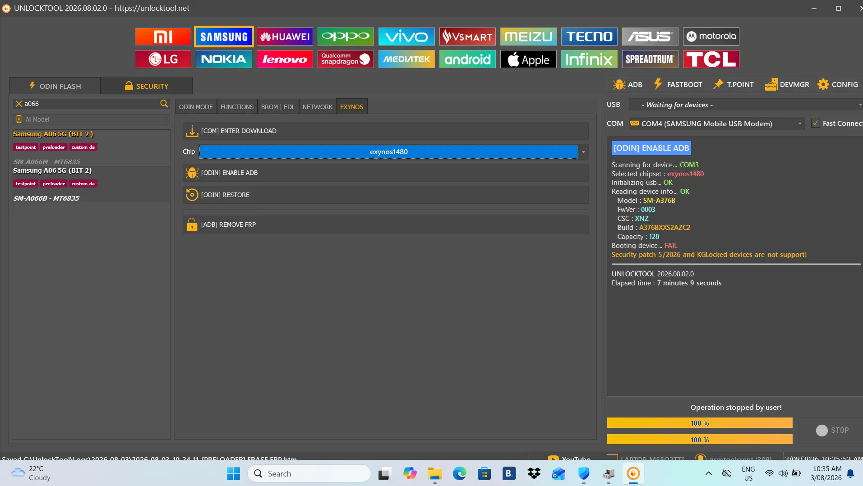Select the MediaTek brand logo
Viewport: 863px width, 486px height.
click(x=406, y=59)
